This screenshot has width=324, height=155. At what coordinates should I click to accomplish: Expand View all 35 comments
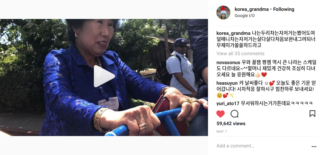coord(240,54)
